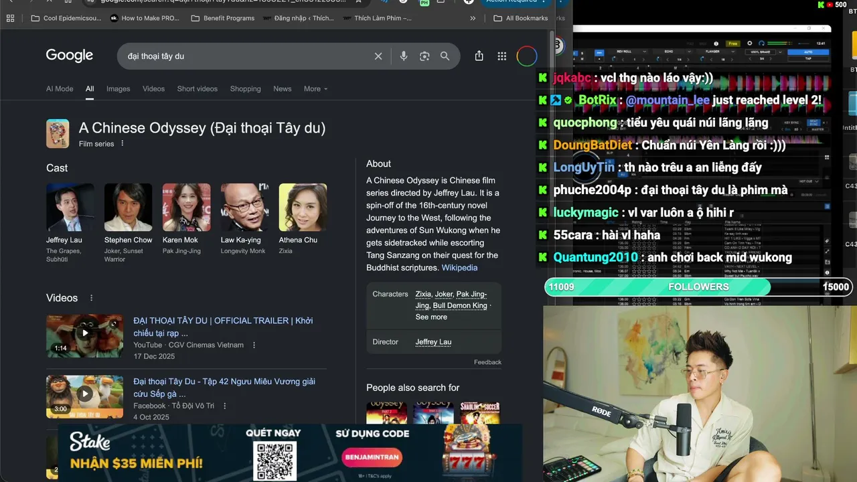Play the Tập 42 Ngưu Miêu Vương video
Viewport: 857px width, 482px height.
[x=85, y=394]
